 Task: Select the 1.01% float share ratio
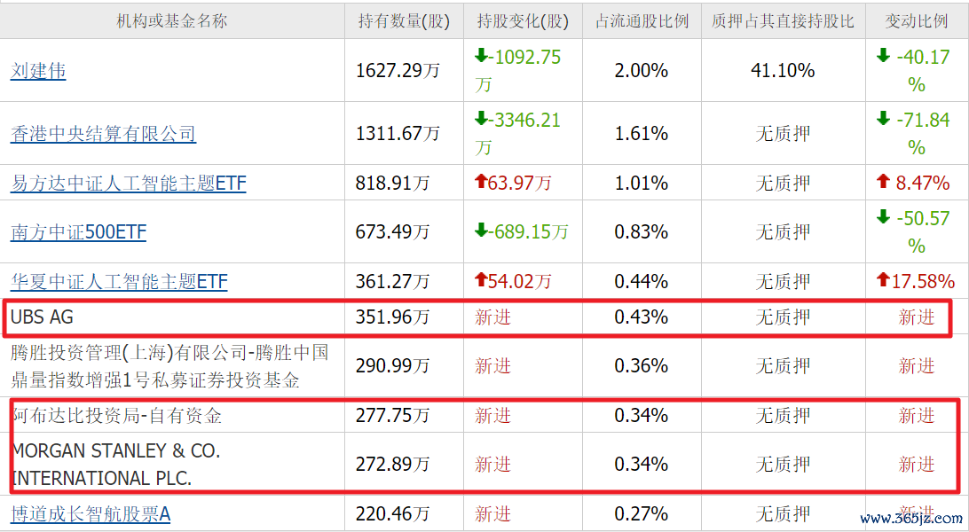pos(642,183)
